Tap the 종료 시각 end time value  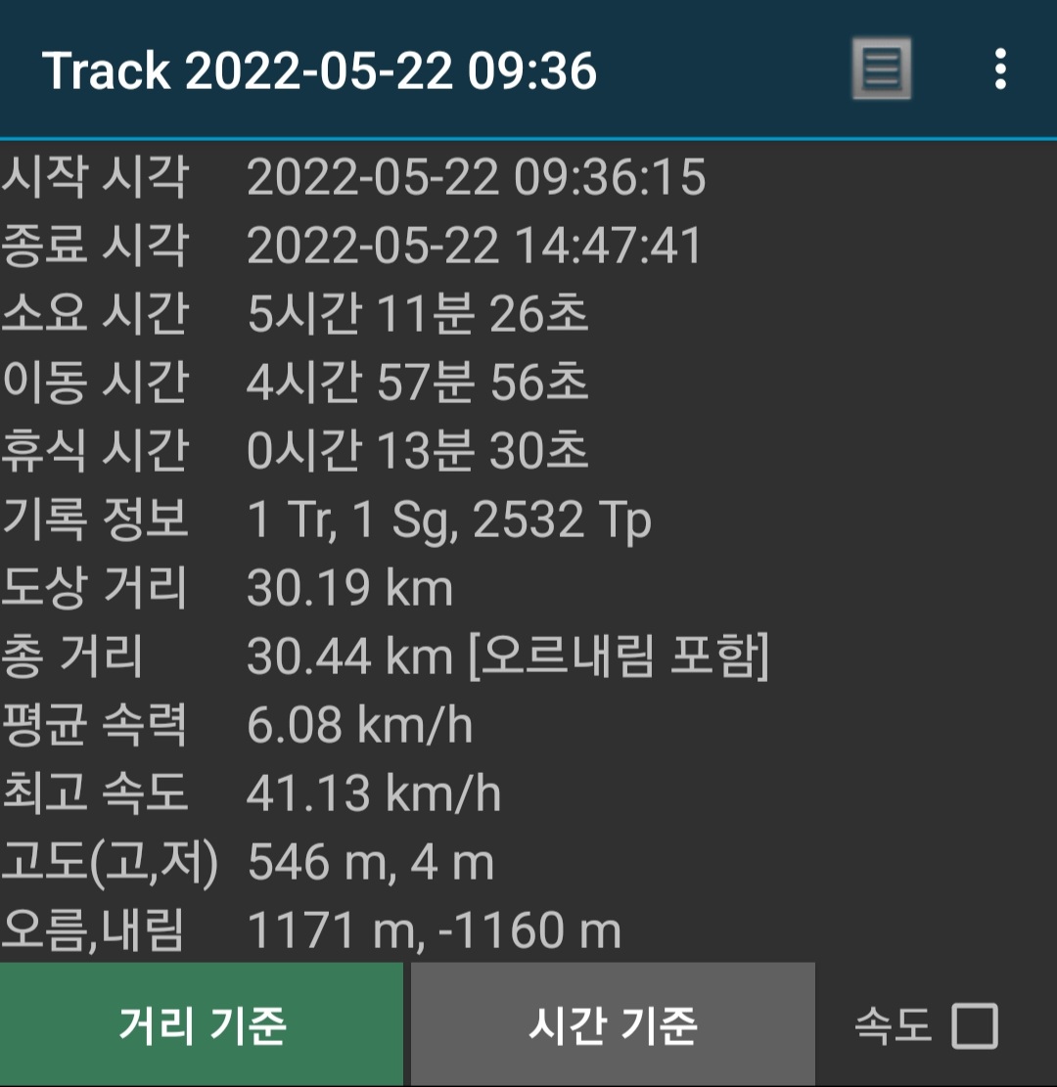point(475,245)
